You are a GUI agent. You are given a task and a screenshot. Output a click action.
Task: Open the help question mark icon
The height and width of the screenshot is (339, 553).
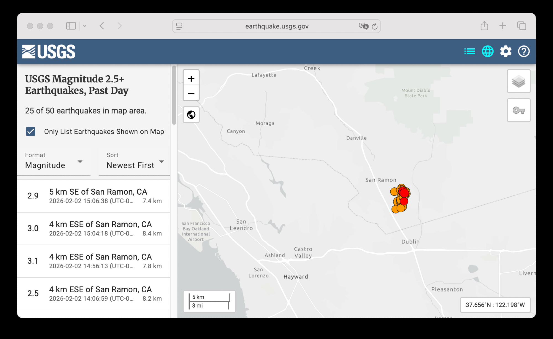click(524, 52)
